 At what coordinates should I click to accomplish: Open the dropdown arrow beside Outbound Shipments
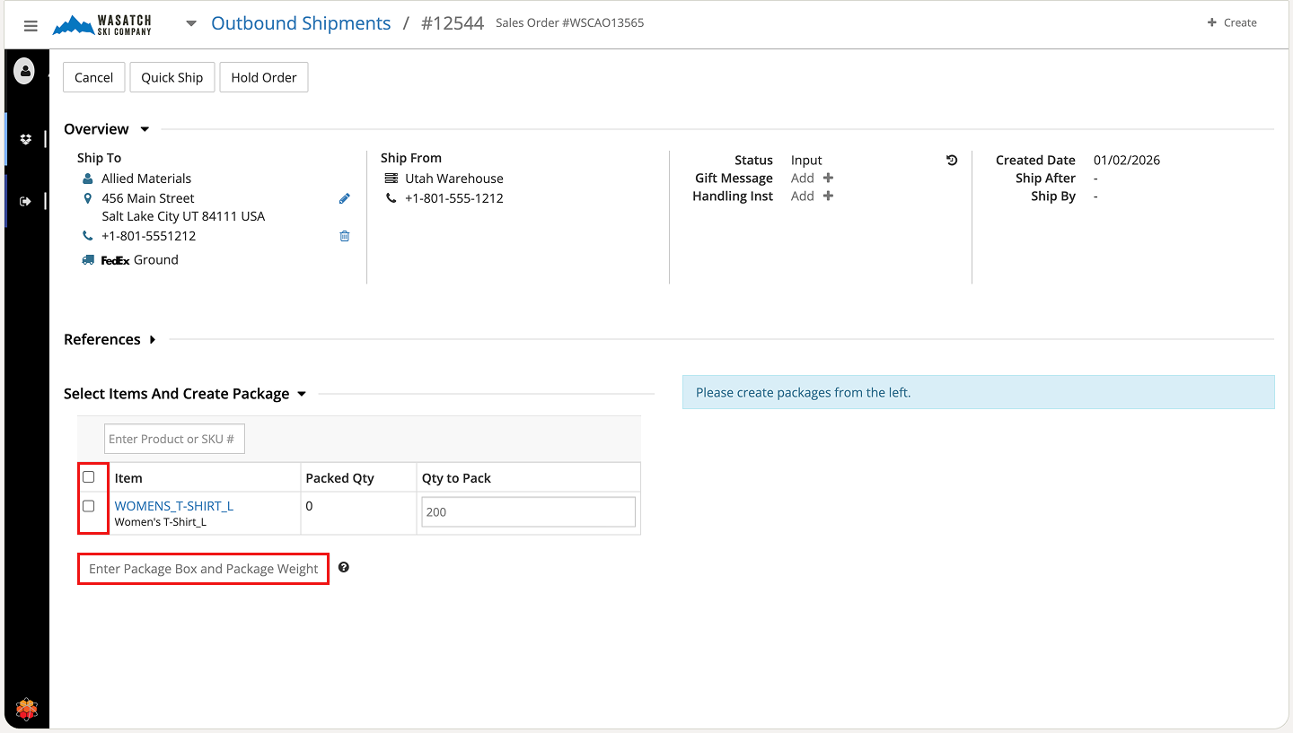click(190, 24)
